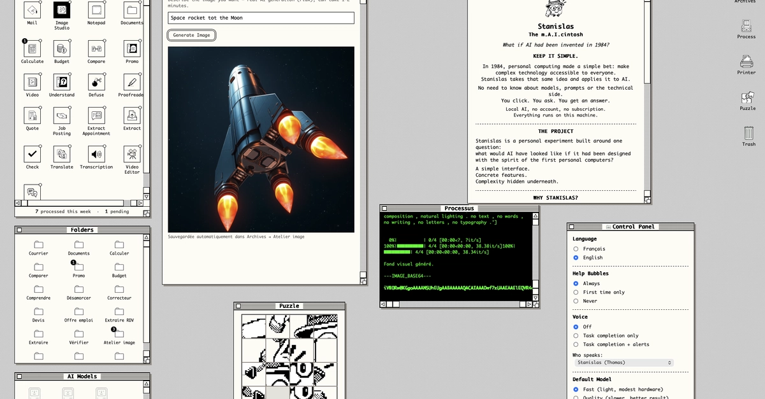Open the Job Posting app icon
The width and height of the screenshot is (765, 399).
[62, 115]
